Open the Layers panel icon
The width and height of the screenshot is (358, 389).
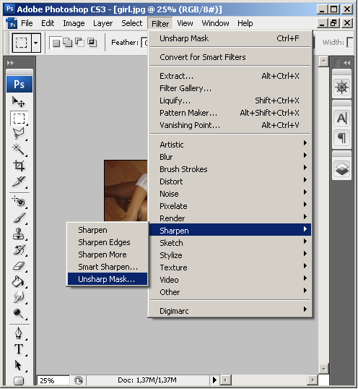pyautogui.click(x=341, y=168)
